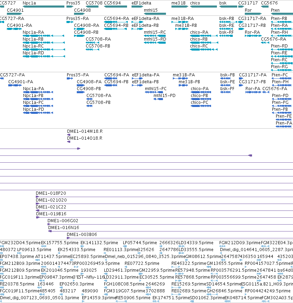Screen dimensions: 293x303
Task: Click transcript mthl15-RC
Action: point(155,32)
